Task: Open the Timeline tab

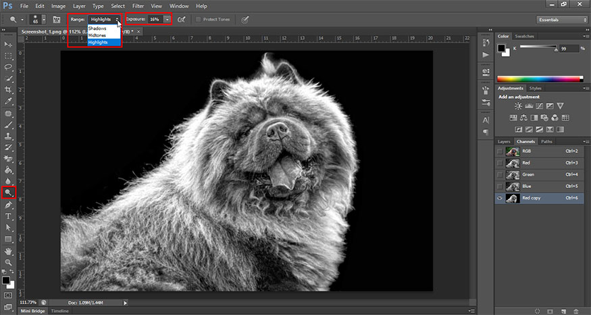Action: [x=60, y=311]
